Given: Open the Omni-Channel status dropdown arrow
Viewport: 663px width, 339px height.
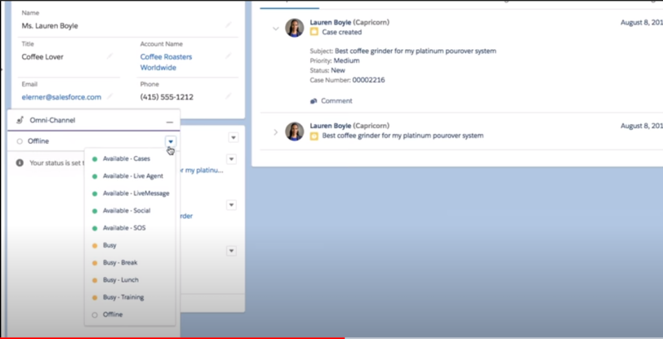Looking at the screenshot, I should [x=170, y=141].
